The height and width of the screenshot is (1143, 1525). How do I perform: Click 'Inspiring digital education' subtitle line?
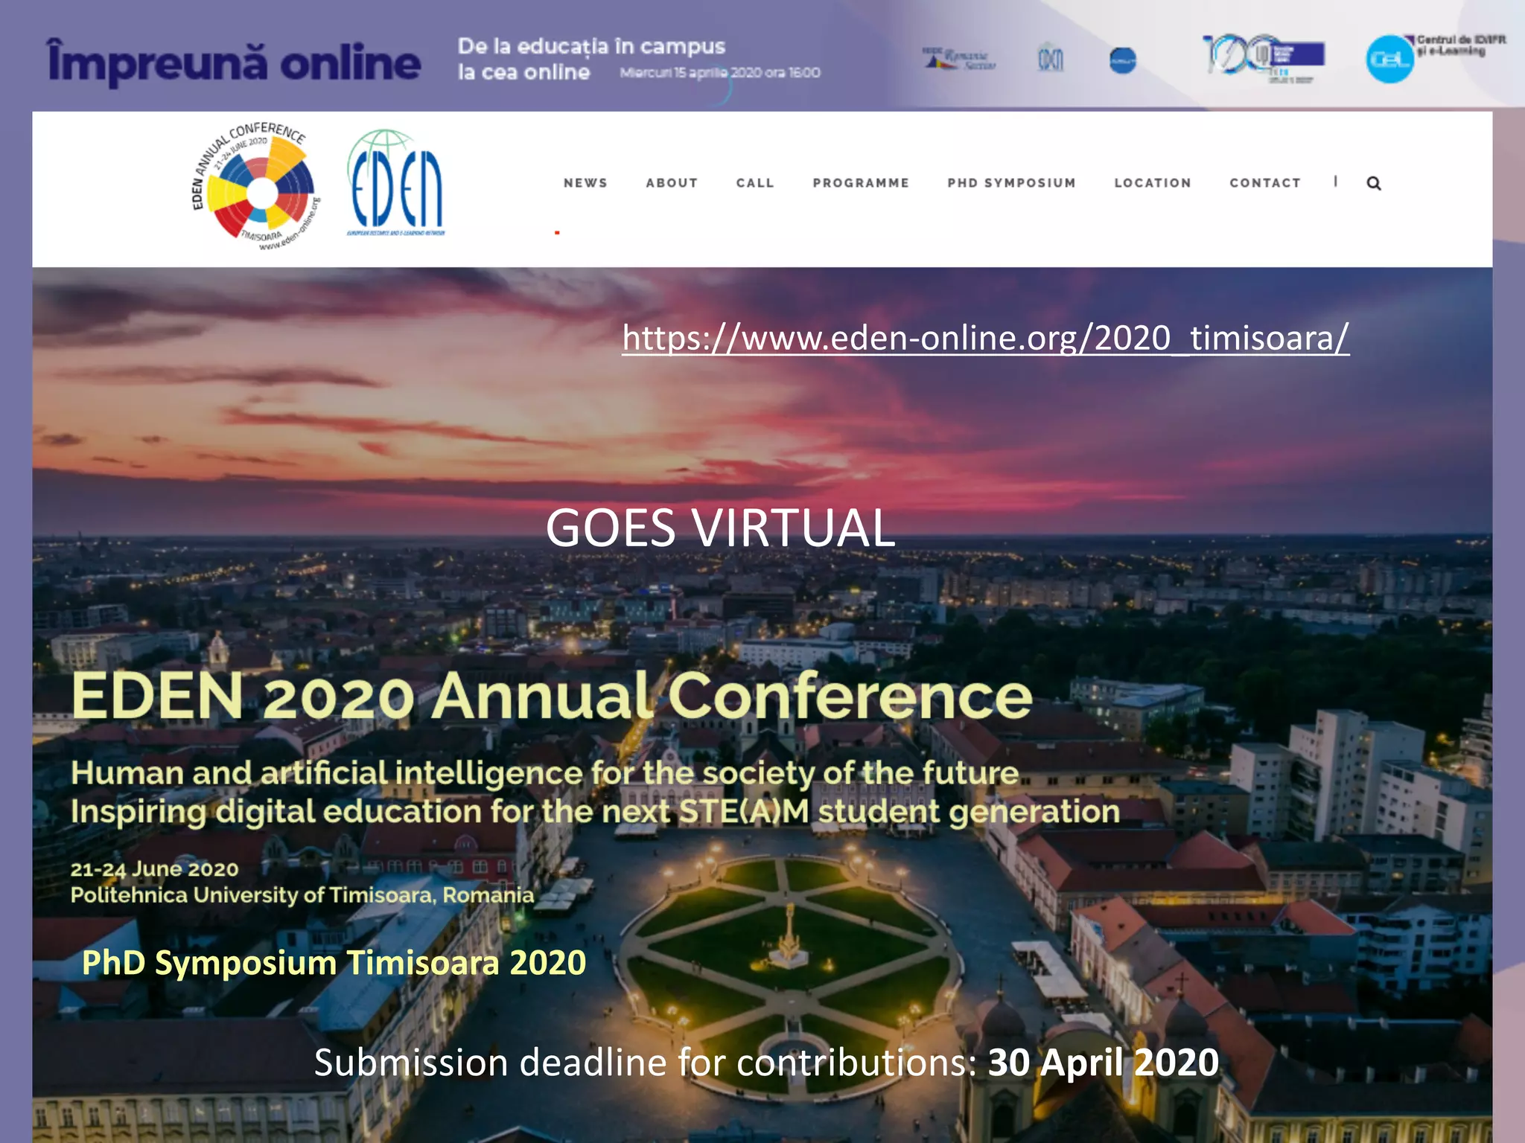pyautogui.click(x=595, y=812)
